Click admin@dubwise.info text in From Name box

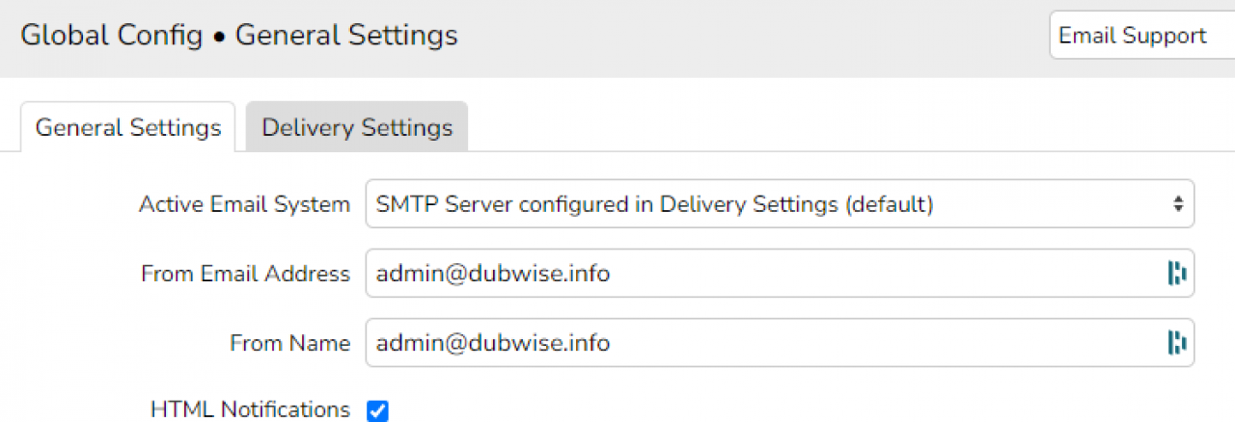click(493, 343)
